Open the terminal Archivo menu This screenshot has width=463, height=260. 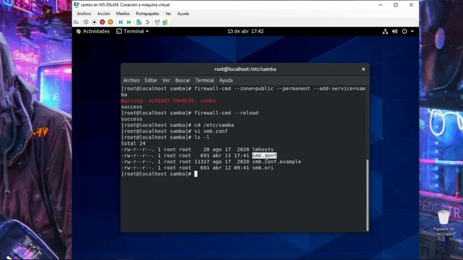[132, 80]
